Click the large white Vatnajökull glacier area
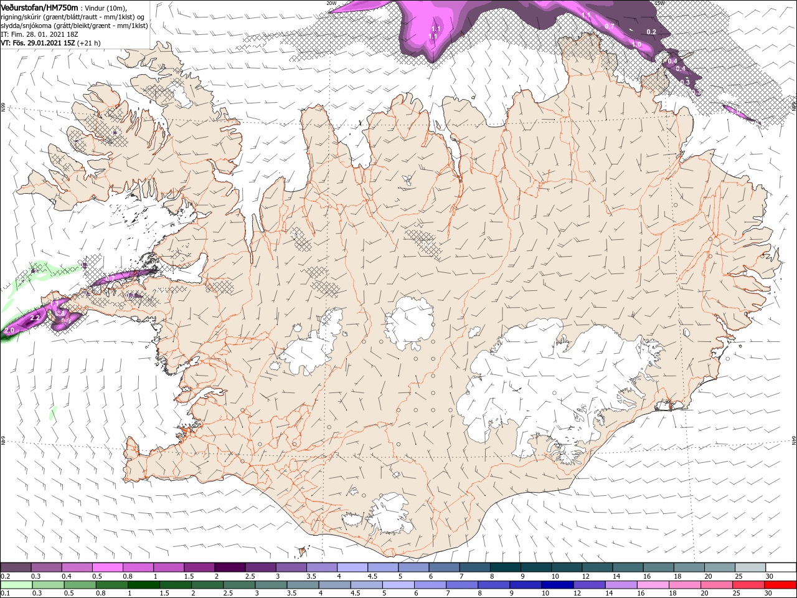This screenshot has width=797, height=598. pyautogui.click(x=548, y=380)
